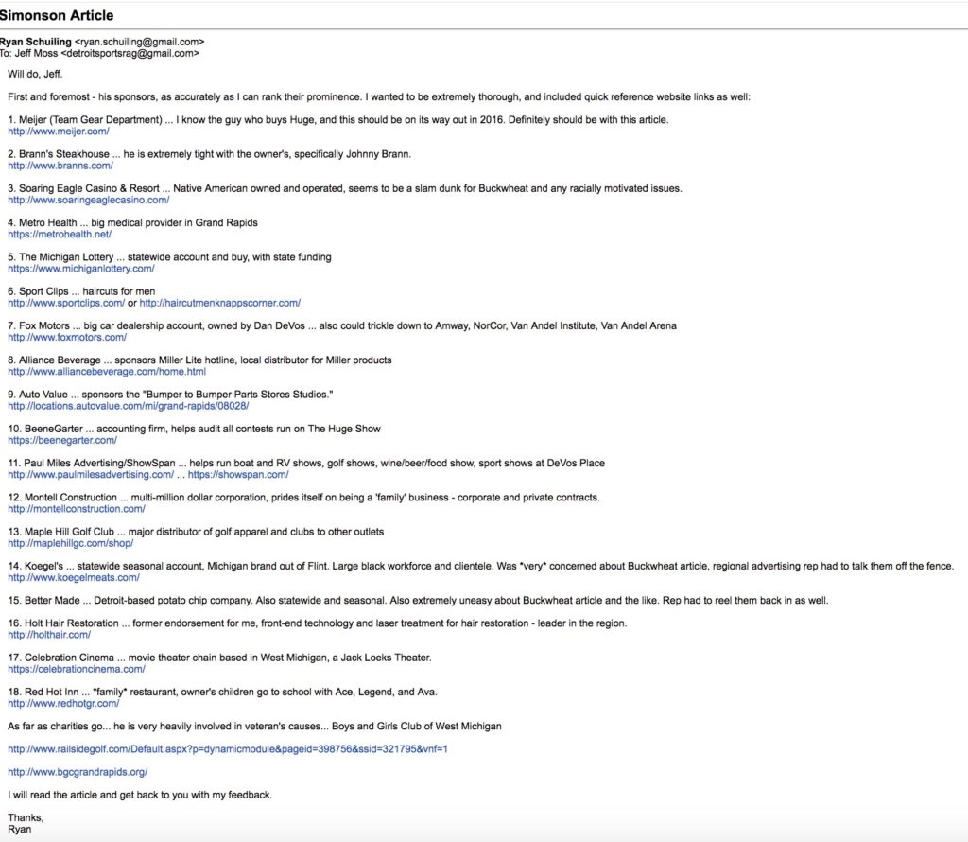Click the "2. Brann's Steakhouse" line
Viewport: 968px width, 842px height.
209,154
